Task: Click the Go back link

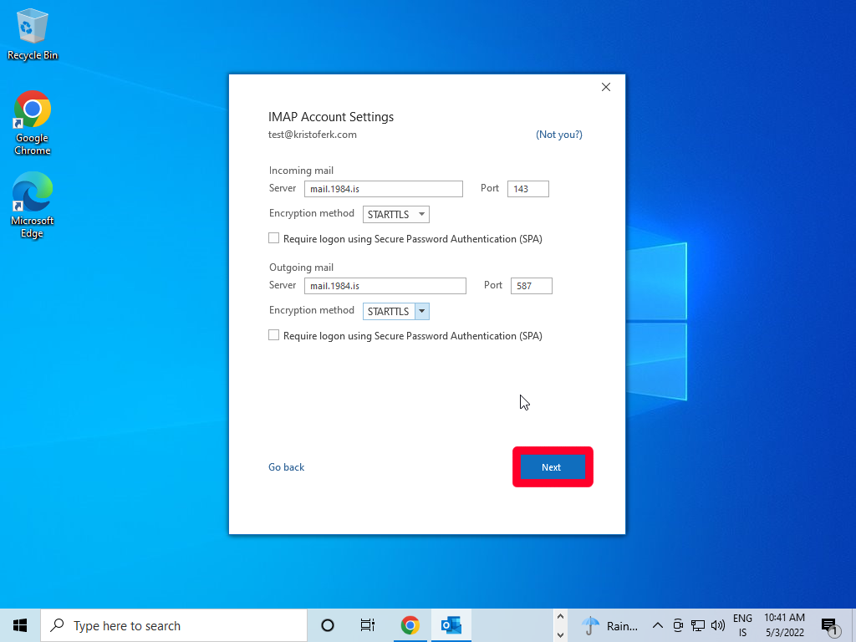Action: [x=286, y=467]
